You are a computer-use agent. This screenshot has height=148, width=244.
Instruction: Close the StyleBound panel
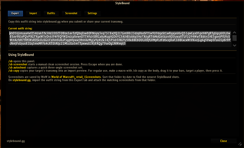(x=223, y=141)
